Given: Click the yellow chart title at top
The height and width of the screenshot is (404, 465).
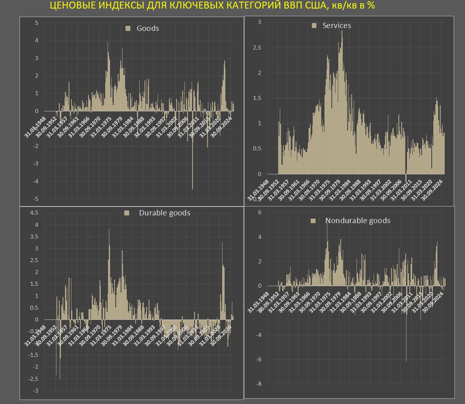Looking at the screenshot, I should point(212,6).
